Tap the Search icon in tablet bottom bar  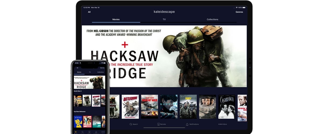131,124
